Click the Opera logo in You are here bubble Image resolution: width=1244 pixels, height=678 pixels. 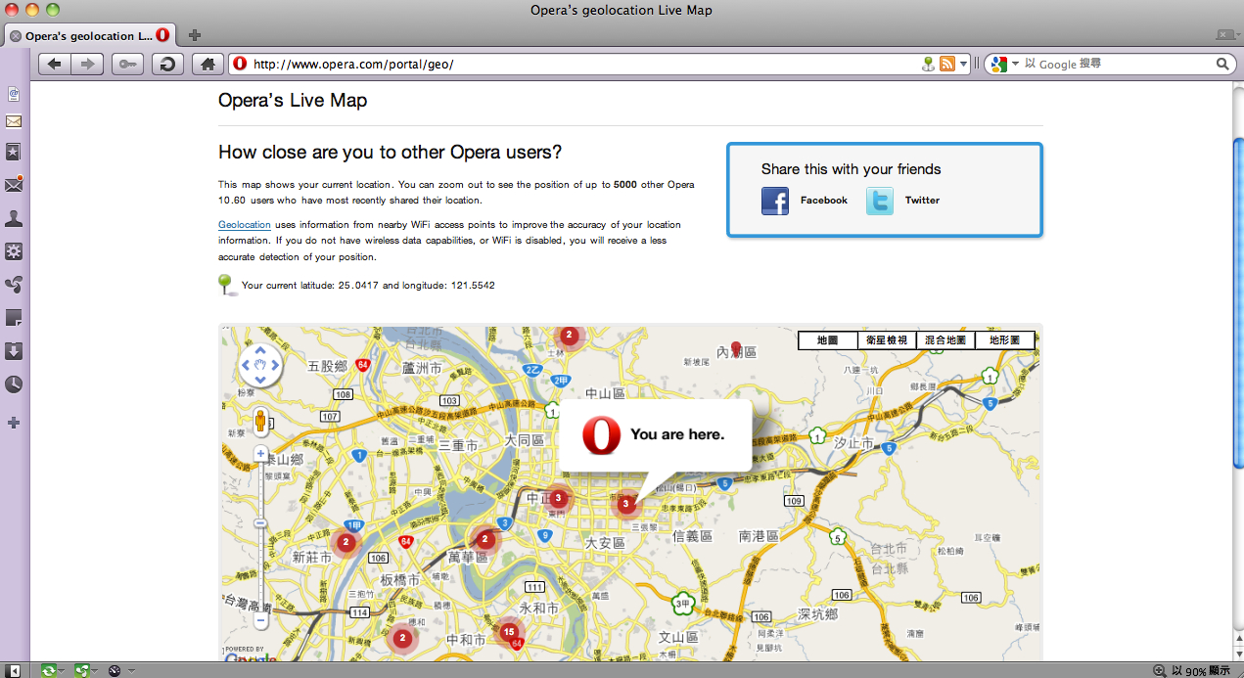601,434
